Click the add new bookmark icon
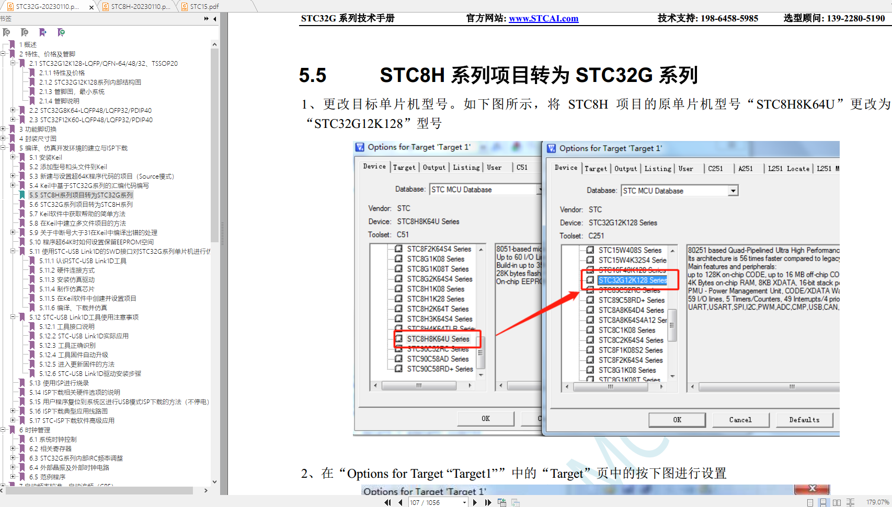Viewport: 892px width, 507px height. pyautogui.click(x=25, y=32)
